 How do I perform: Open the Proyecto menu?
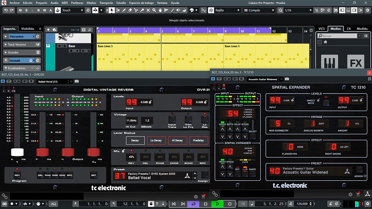[42, 3]
